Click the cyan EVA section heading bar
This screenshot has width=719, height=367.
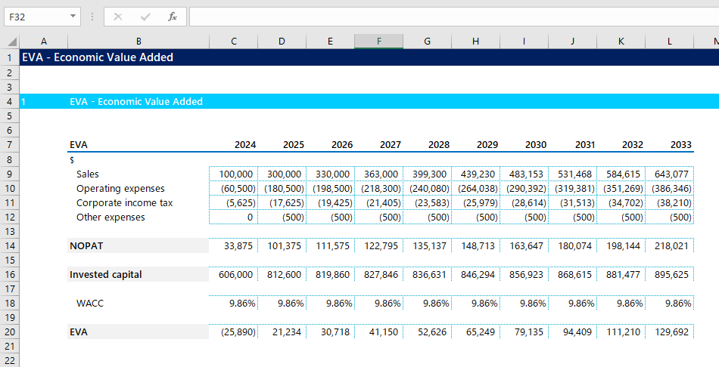coord(378,101)
